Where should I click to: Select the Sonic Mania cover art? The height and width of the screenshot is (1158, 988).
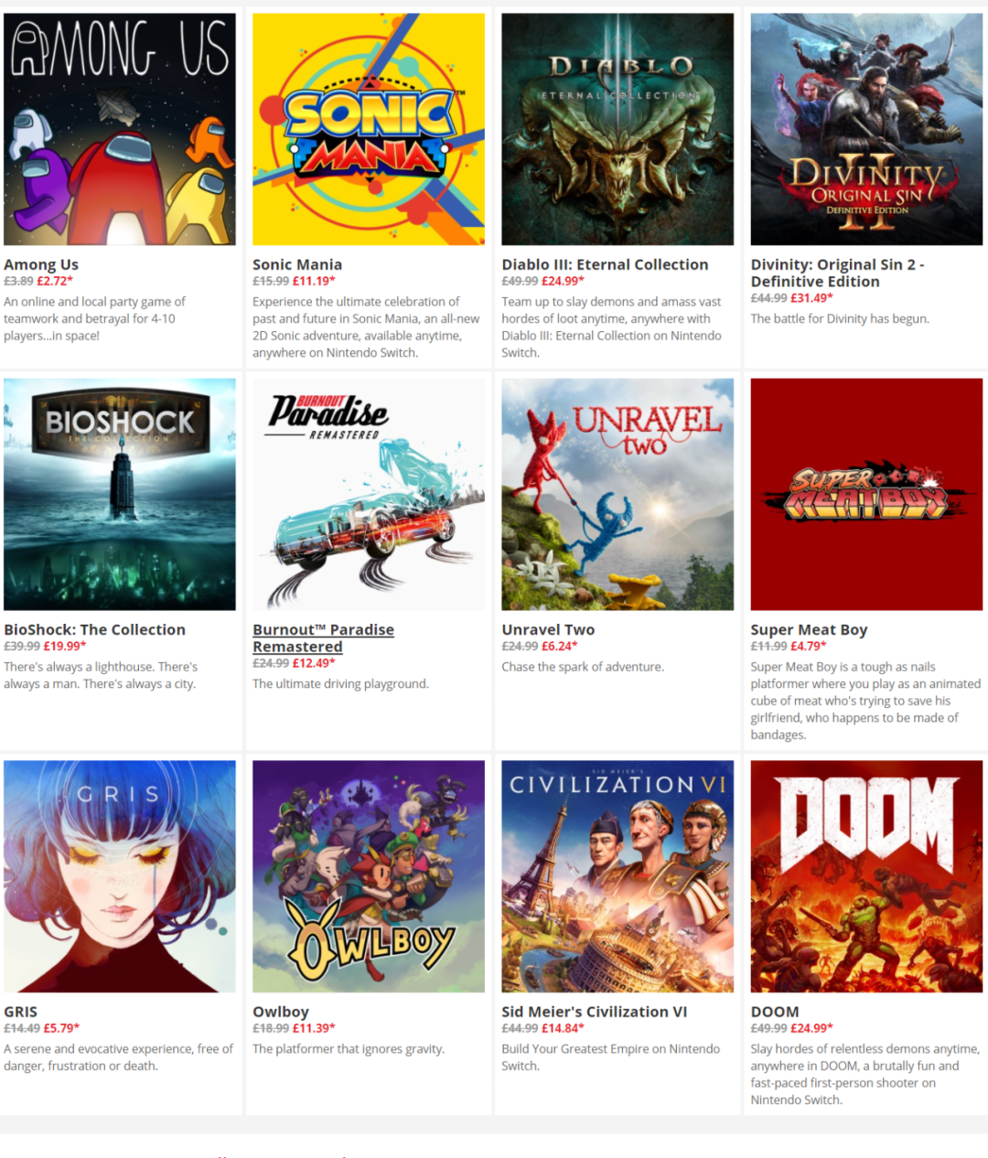click(x=369, y=129)
